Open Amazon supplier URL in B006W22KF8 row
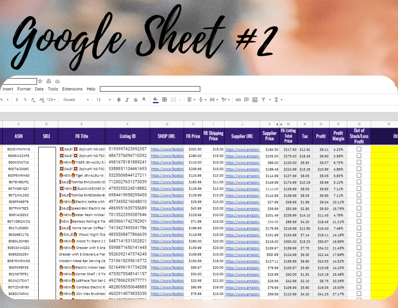 (x=242, y=156)
